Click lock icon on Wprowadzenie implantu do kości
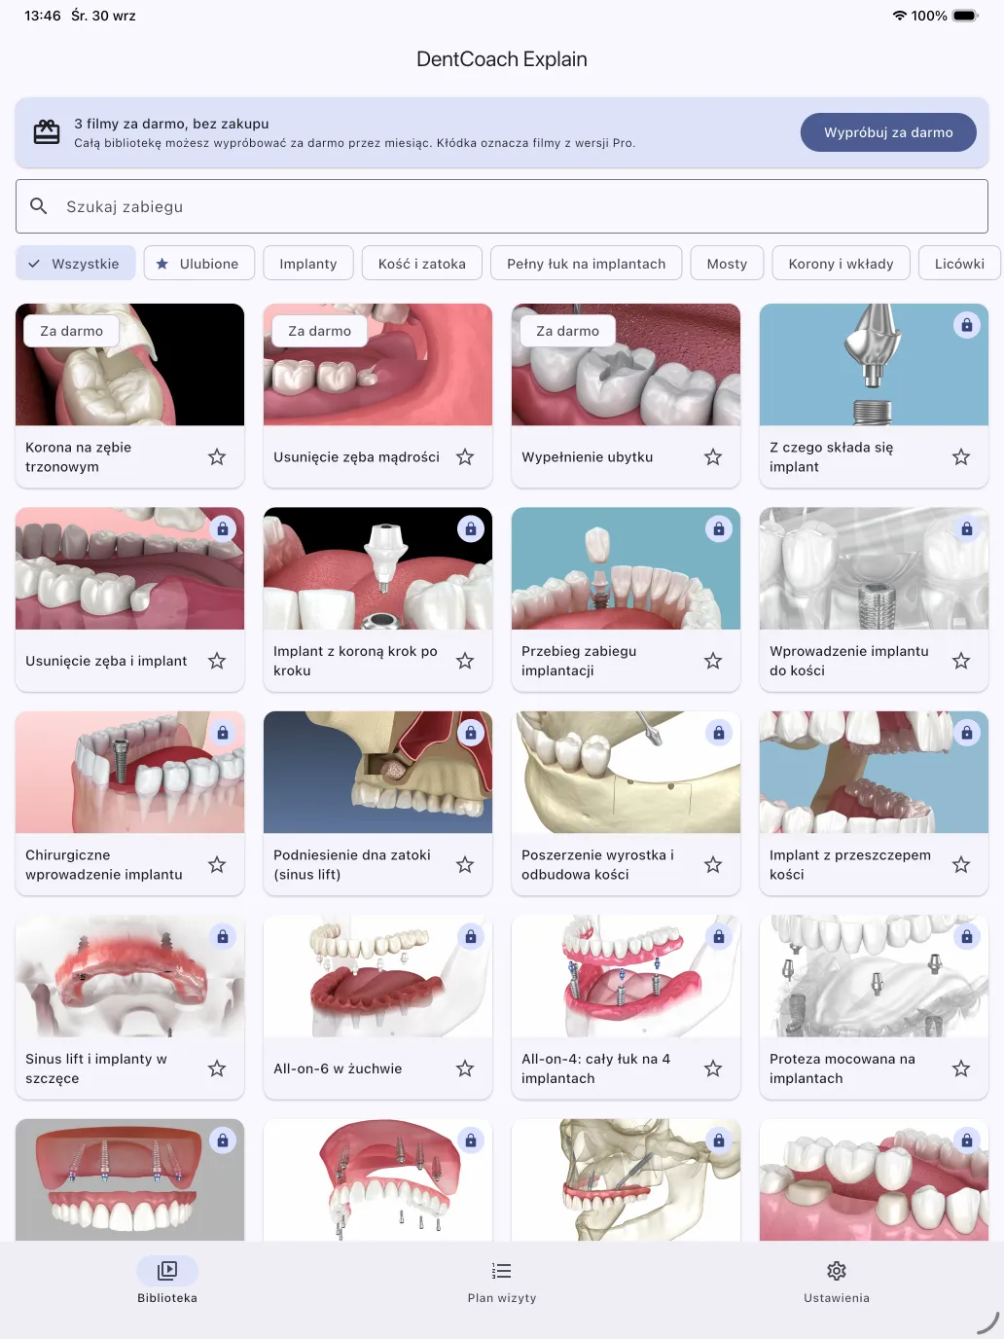This screenshot has width=1004, height=1339. (967, 528)
